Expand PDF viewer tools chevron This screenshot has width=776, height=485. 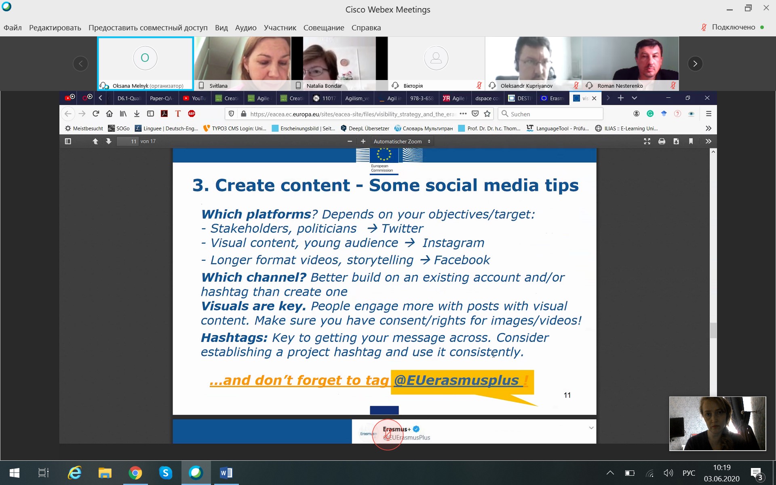[708, 141]
